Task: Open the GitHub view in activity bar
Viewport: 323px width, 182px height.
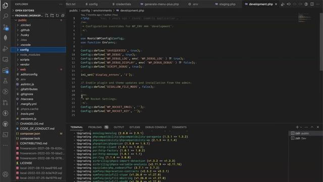Action: (6, 124)
